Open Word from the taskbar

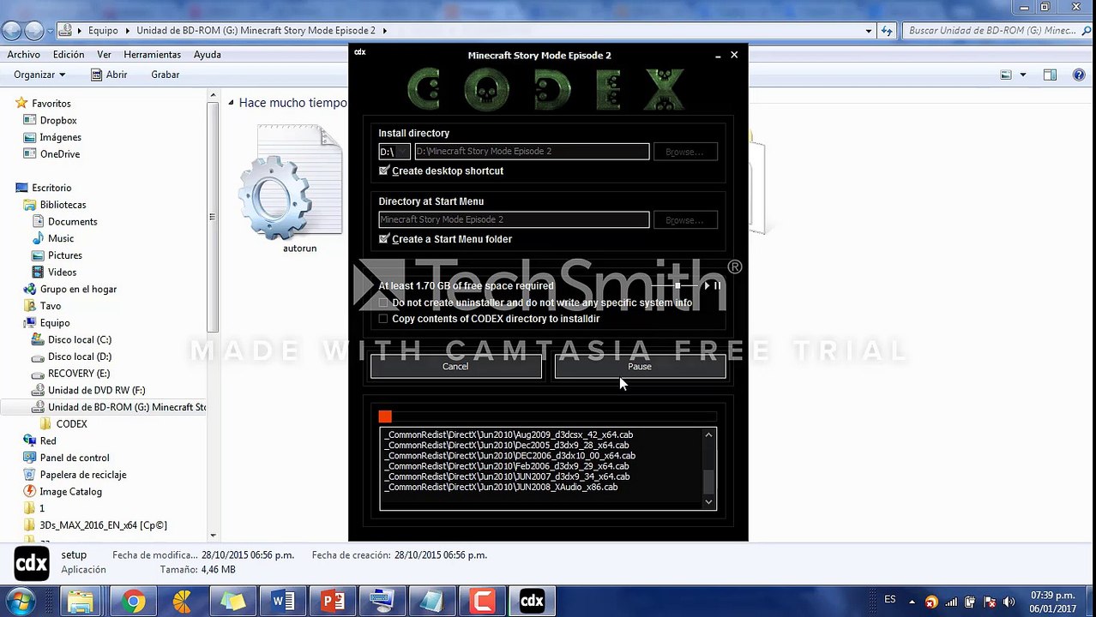(x=282, y=602)
